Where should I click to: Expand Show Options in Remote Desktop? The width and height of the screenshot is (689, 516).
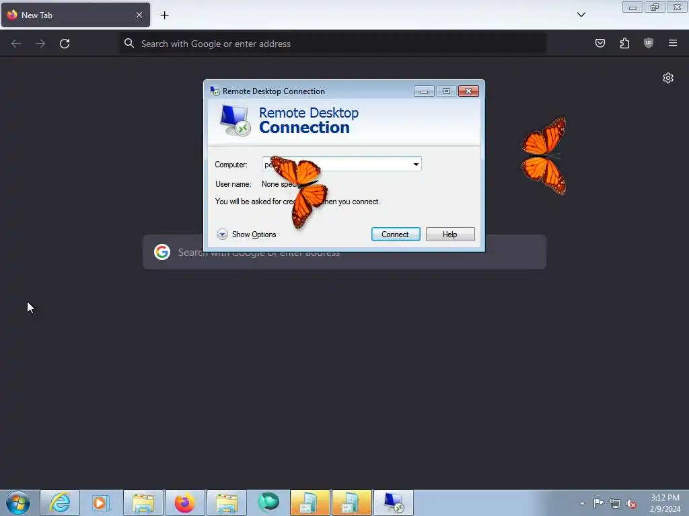[x=246, y=234]
